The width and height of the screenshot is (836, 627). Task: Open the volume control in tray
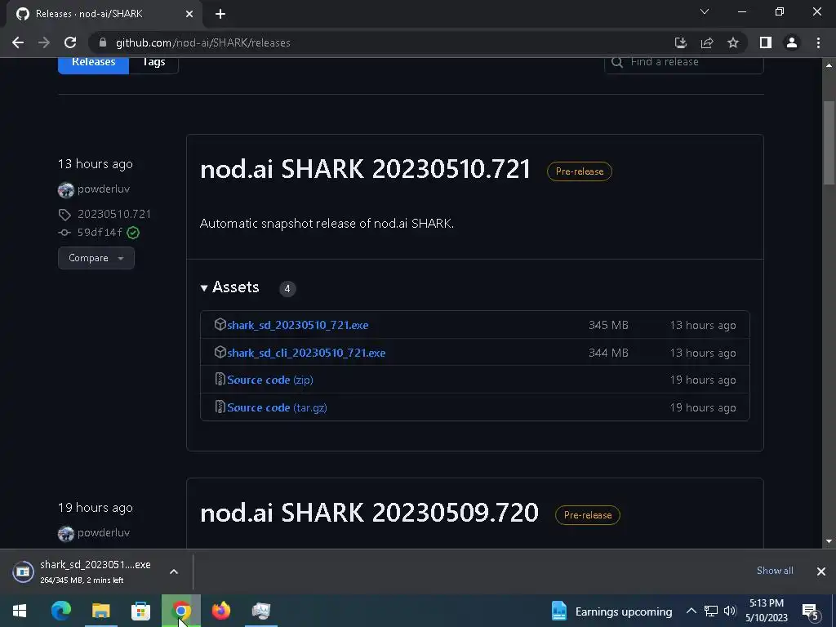click(730, 611)
